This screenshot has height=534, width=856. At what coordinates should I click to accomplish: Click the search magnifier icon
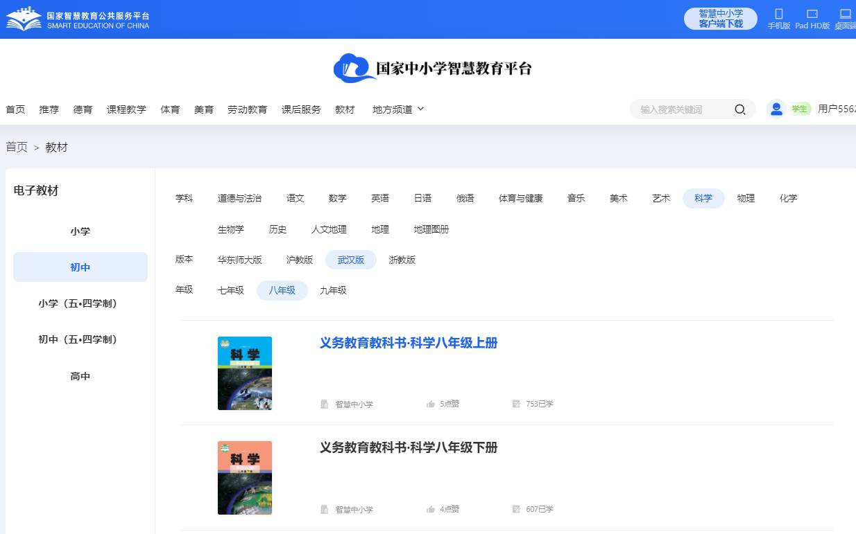click(740, 109)
